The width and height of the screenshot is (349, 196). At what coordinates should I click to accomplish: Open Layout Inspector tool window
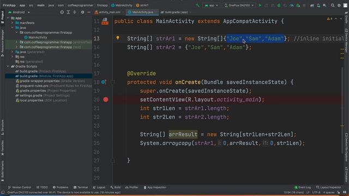pyautogui.click(x=328, y=187)
